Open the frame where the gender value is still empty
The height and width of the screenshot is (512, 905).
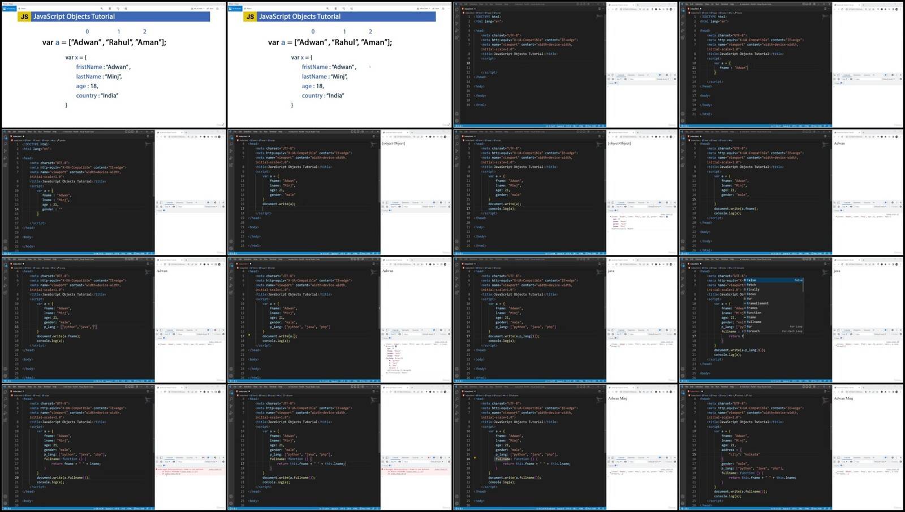(x=114, y=192)
